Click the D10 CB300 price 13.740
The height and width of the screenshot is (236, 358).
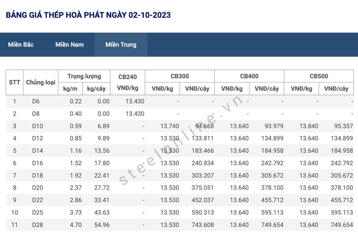pyautogui.click(x=170, y=126)
